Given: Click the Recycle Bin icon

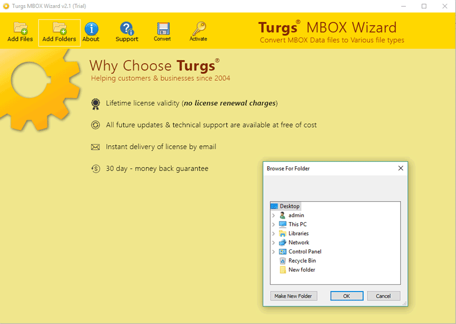Looking at the screenshot, I should 282,261.
